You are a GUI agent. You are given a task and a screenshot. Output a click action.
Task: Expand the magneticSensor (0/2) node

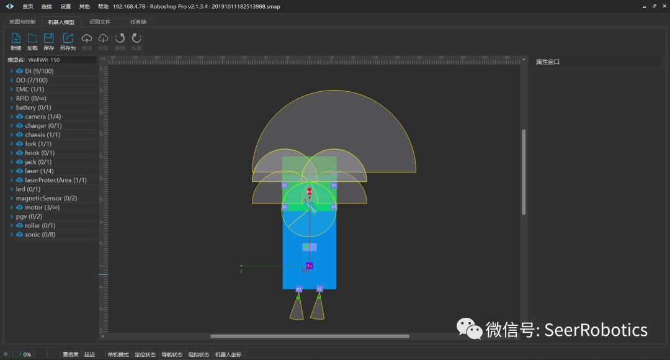coord(11,198)
